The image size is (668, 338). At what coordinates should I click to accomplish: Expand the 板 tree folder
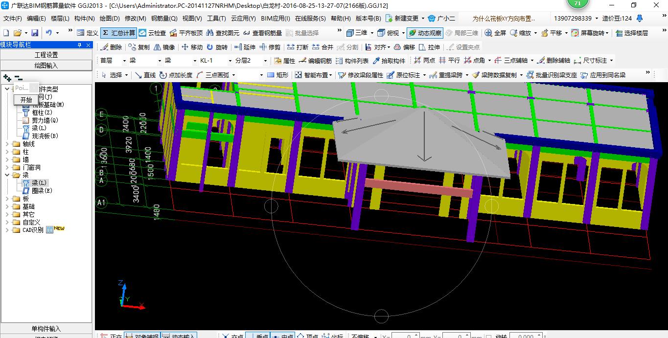click(x=7, y=199)
